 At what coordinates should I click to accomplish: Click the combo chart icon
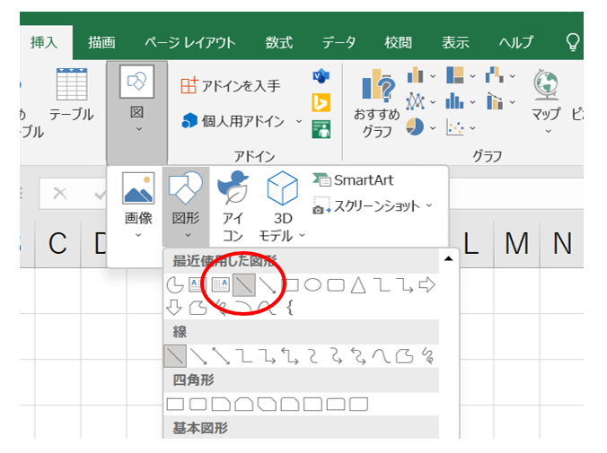pyautogui.click(x=495, y=101)
